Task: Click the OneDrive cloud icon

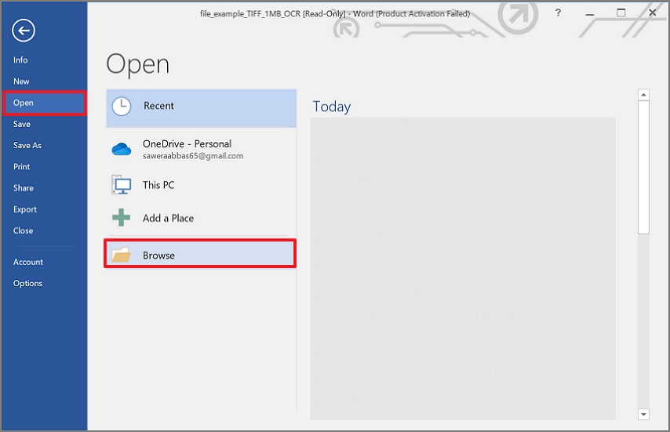Action: [122, 150]
